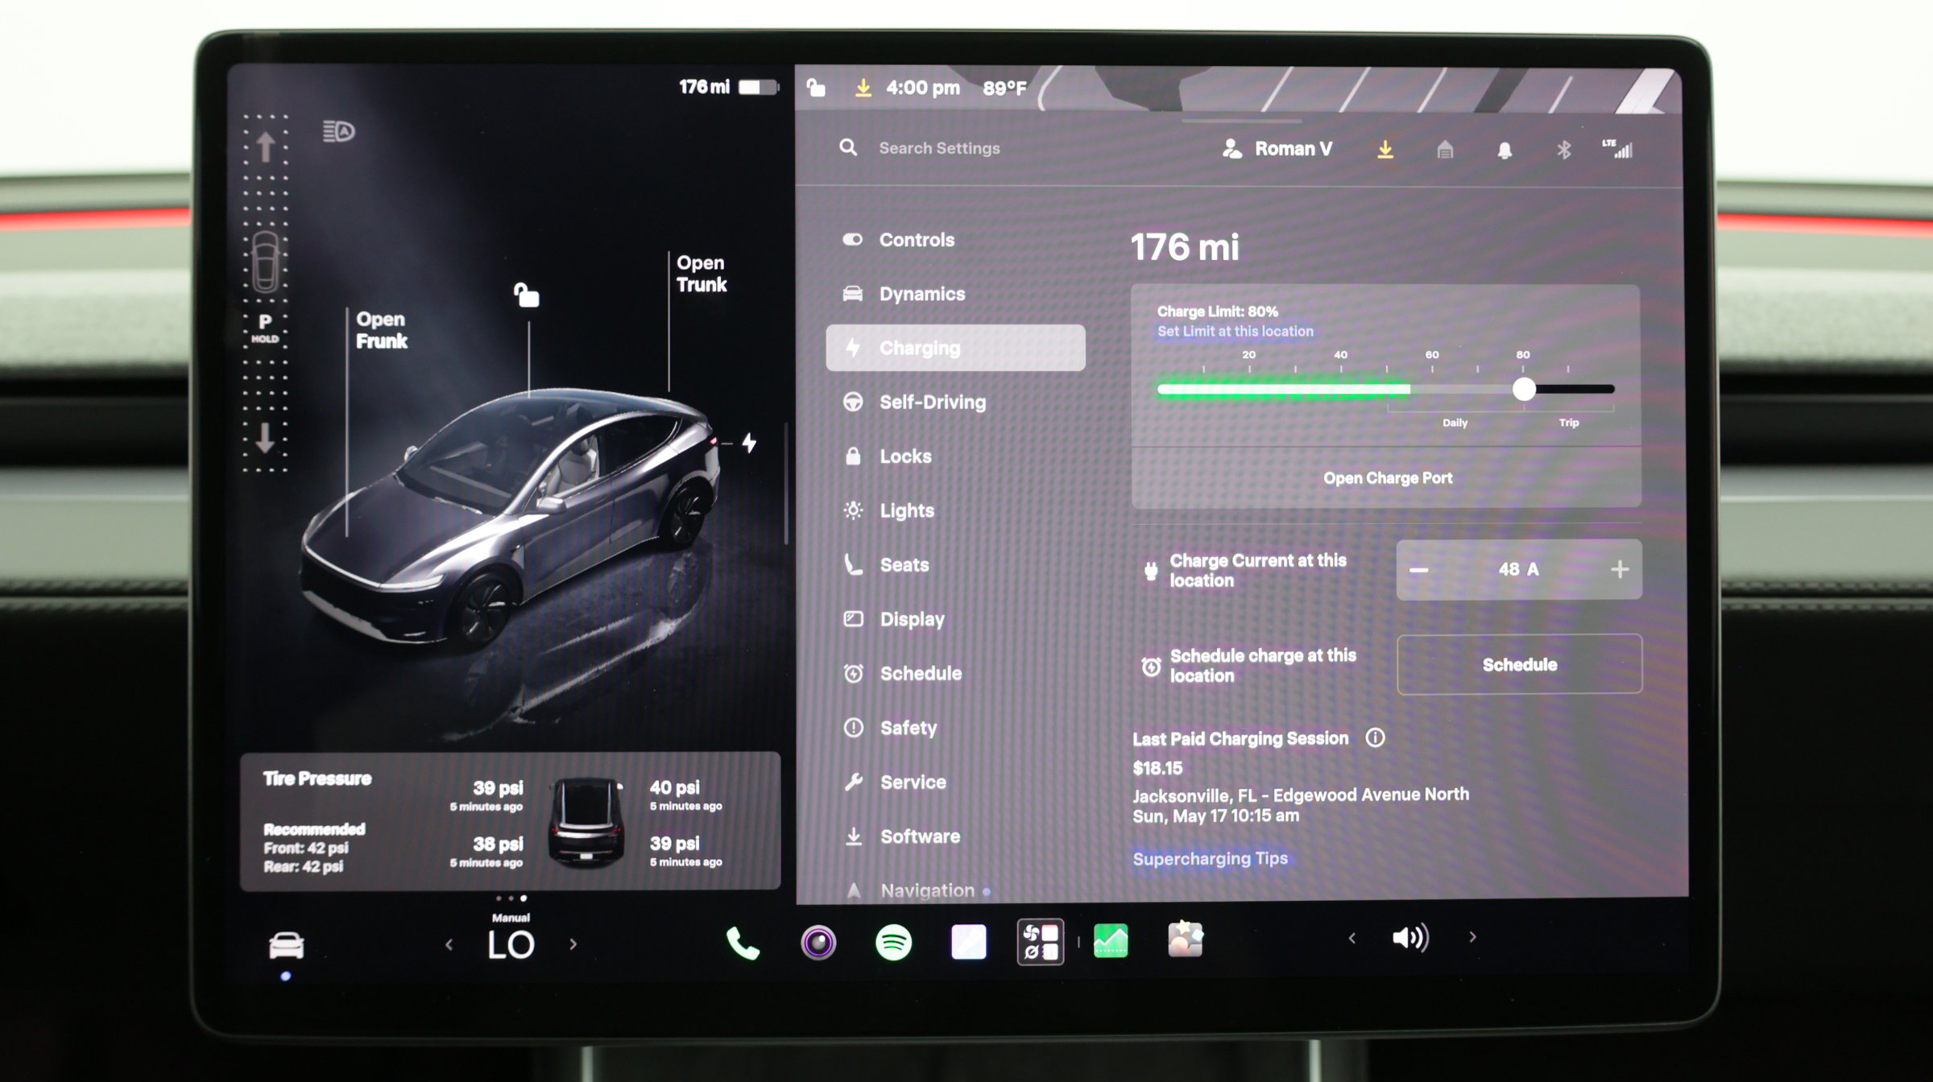The height and width of the screenshot is (1082, 1933).
Task: Decrease charge current with minus button
Action: coord(1419,570)
